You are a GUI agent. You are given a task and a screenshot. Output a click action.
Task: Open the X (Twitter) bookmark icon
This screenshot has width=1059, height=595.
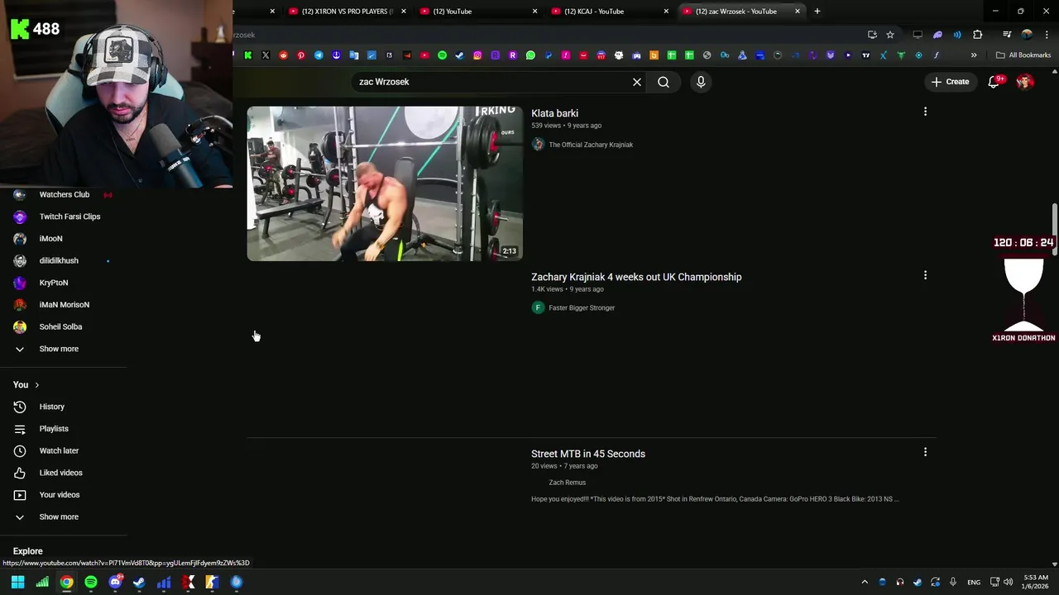[266, 55]
